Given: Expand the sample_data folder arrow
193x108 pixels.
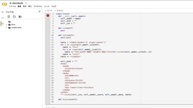Looking at the screenshot, I should pyautogui.click(x=6, y=28).
